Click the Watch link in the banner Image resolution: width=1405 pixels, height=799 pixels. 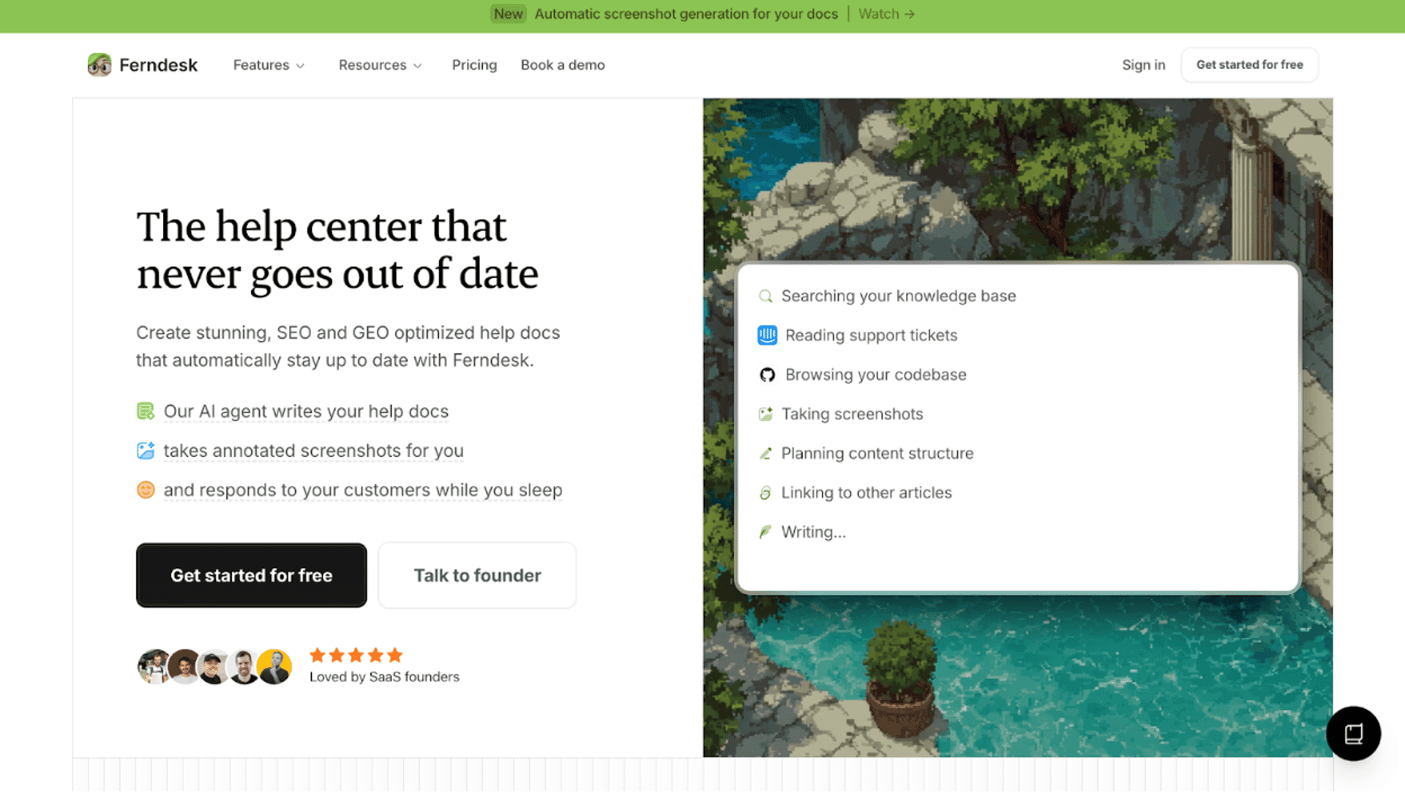click(x=885, y=14)
